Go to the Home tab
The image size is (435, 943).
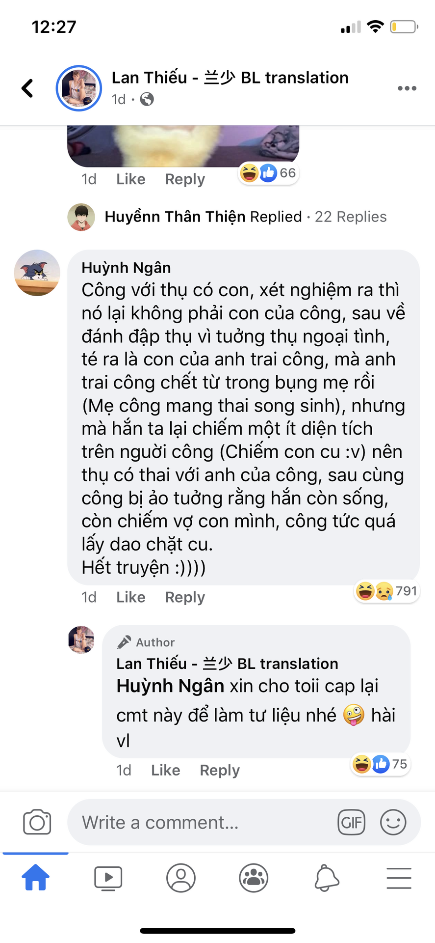[36, 878]
